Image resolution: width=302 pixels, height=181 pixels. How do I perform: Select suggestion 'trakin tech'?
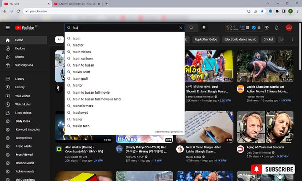(x=125, y=126)
